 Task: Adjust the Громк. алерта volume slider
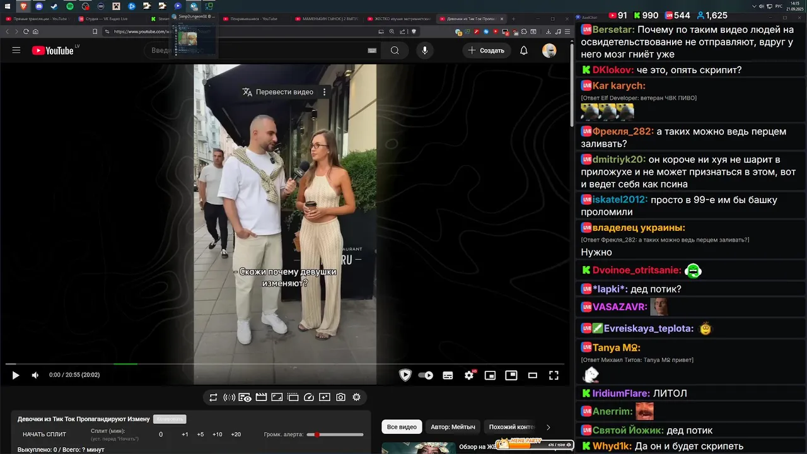335,434
